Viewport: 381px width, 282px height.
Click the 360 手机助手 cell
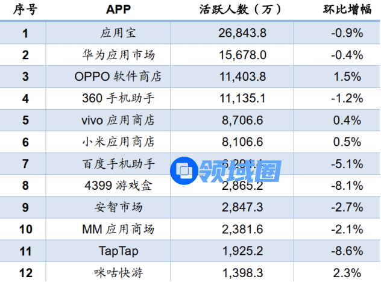click(x=118, y=98)
